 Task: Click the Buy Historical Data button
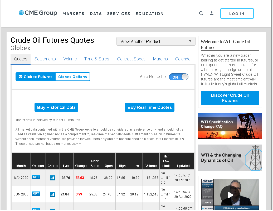[56, 107]
